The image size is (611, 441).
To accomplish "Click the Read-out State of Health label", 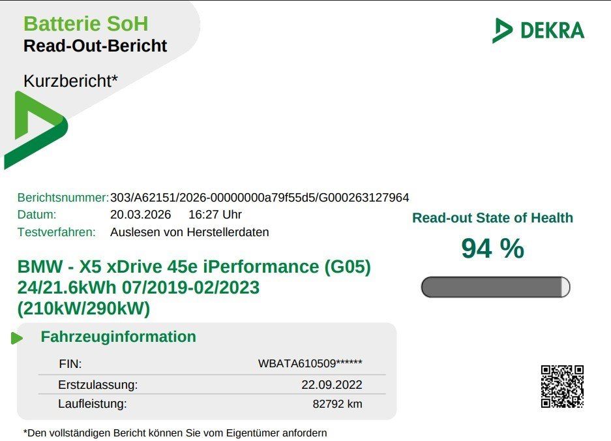I will pyautogui.click(x=492, y=218).
